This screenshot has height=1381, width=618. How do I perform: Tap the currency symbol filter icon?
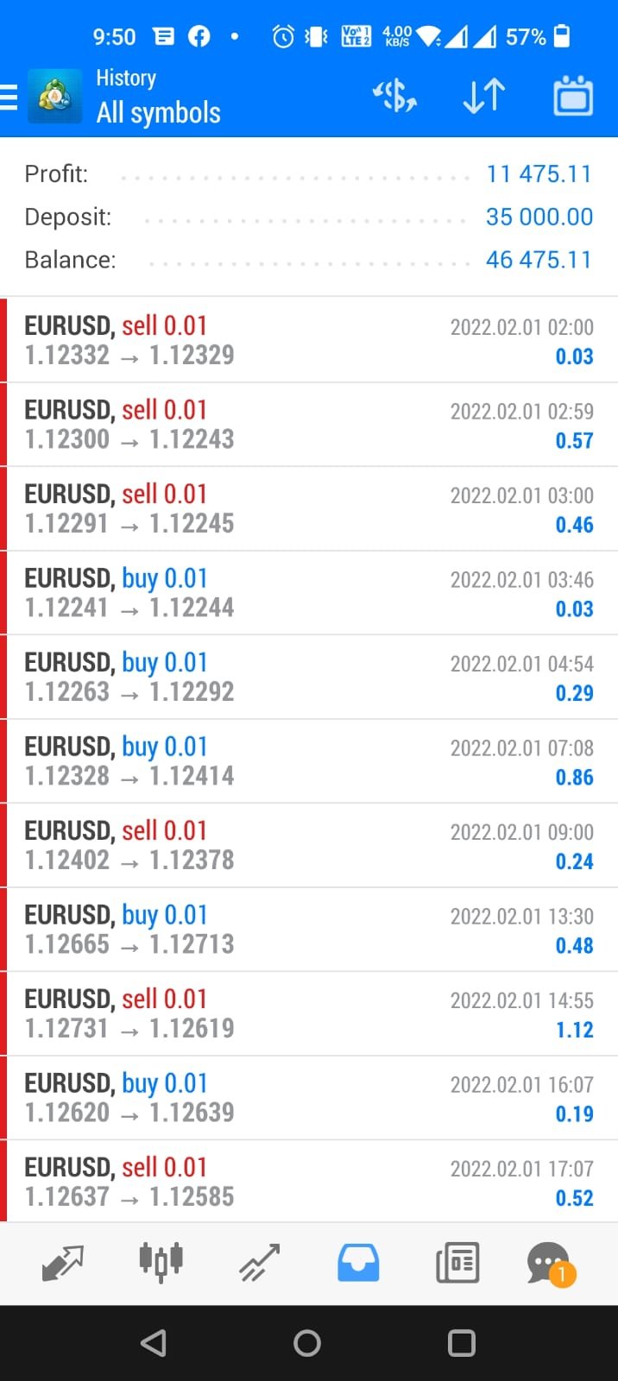pyautogui.click(x=394, y=97)
